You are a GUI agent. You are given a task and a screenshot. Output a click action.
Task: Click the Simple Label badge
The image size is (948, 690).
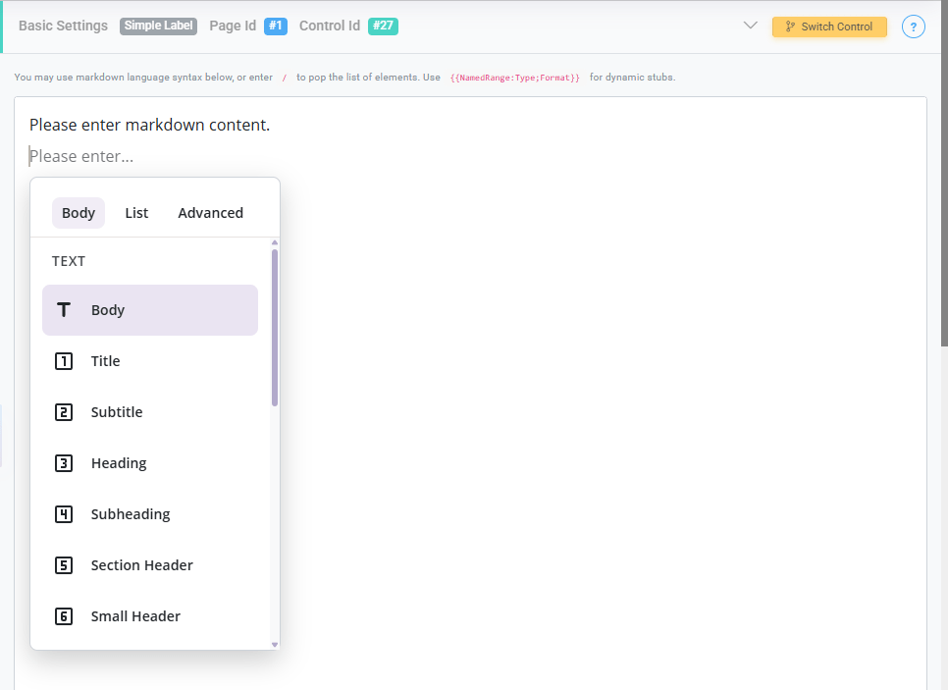[x=158, y=27]
